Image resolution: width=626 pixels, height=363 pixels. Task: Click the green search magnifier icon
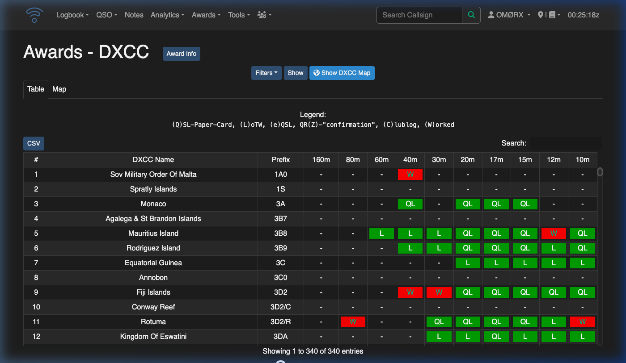tap(471, 15)
